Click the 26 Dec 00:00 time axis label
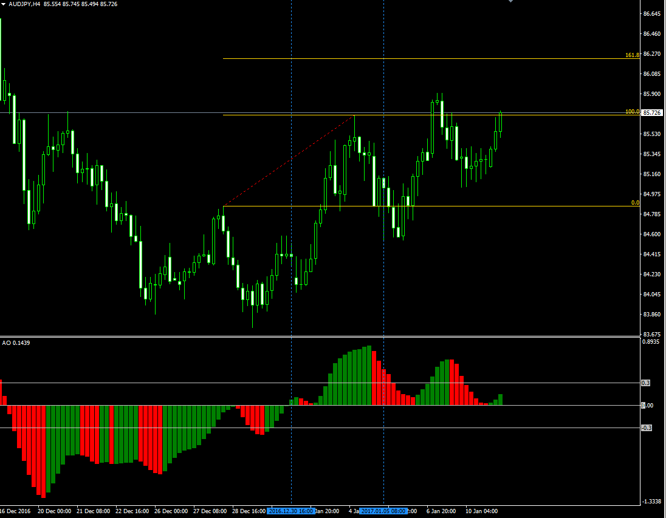666x518 pixels. pos(171,511)
